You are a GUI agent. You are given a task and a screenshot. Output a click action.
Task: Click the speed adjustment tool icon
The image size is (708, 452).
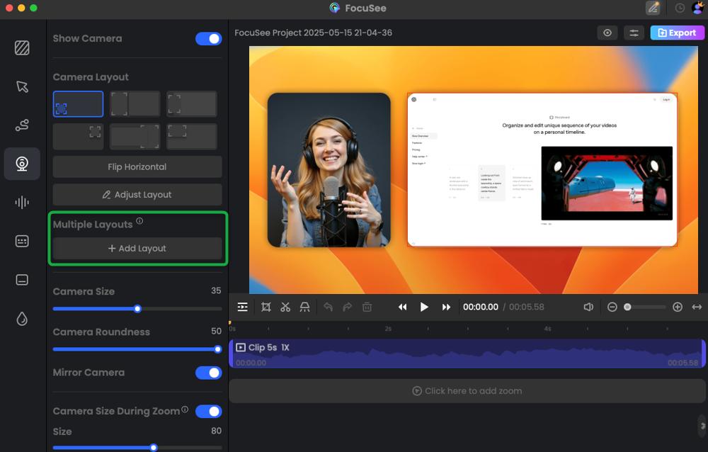(x=304, y=307)
